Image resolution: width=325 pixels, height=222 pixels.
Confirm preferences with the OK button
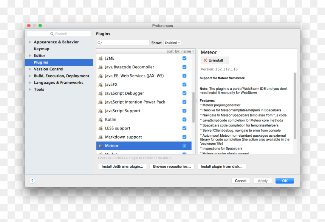click(x=285, y=181)
